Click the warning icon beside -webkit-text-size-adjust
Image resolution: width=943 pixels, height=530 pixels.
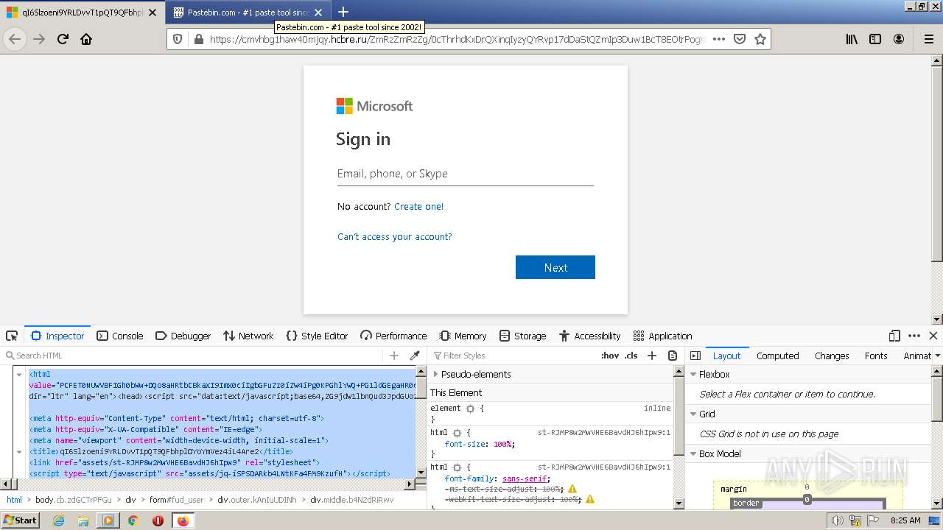589,499
